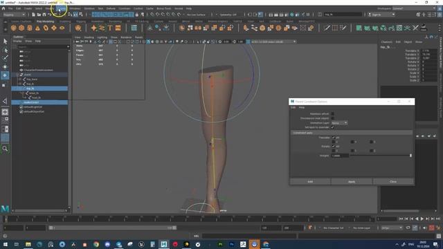Click the object name field in status line

click(343, 15)
